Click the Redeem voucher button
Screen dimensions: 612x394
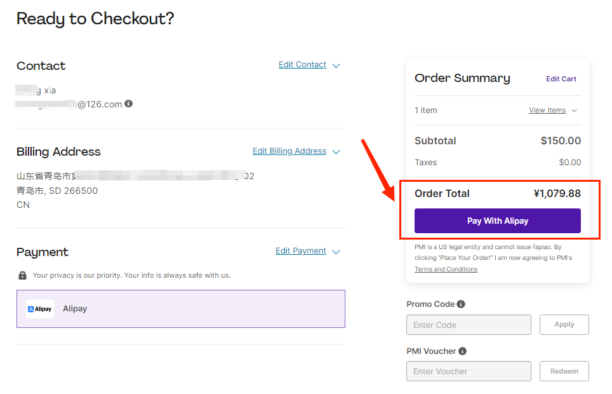click(564, 371)
